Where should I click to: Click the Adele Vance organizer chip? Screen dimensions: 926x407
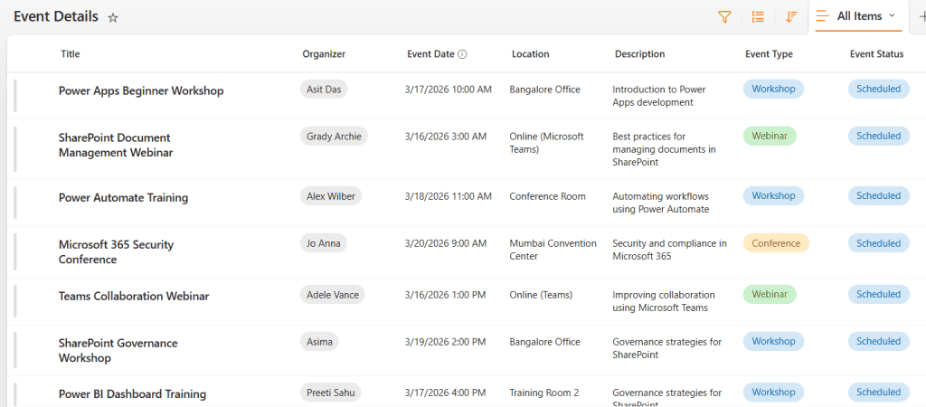[x=333, y=294]
